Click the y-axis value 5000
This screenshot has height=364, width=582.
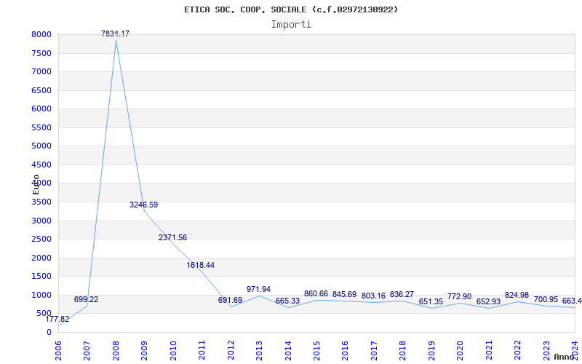(41, 146)
